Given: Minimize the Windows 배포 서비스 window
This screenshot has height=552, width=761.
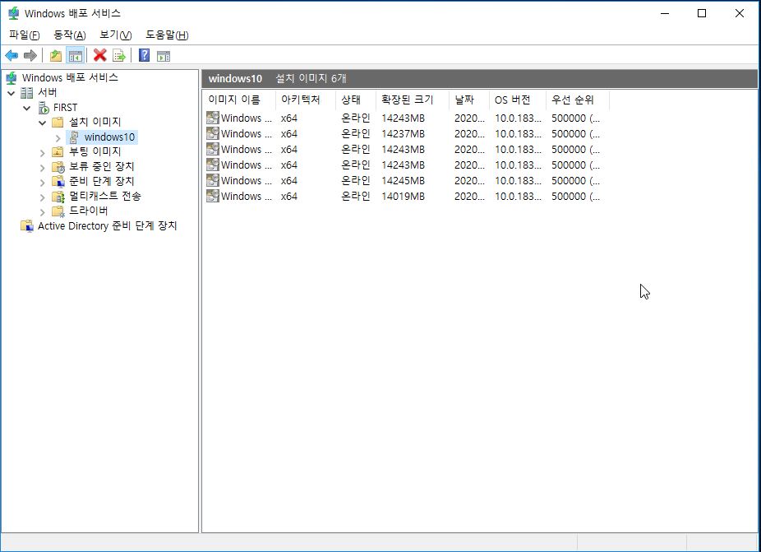Looking at the screenshot, I should 665,13.
